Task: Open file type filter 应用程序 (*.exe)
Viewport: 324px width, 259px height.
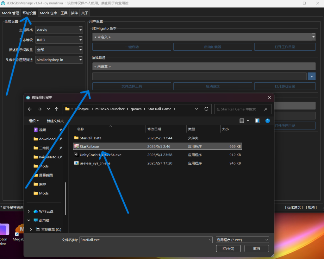Action: (x=242, y=240)
